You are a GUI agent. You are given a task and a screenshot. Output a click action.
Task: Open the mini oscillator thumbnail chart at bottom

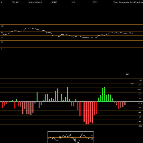click(x=71, y=137)
